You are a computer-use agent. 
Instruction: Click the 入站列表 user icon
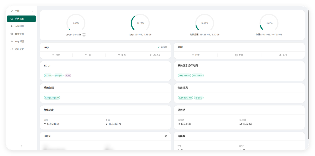(x=12, y=26)
